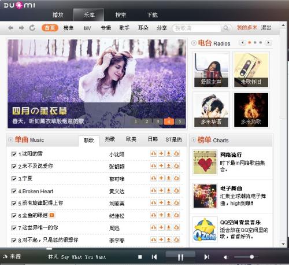
Task: Click the back navigation arrow
Action: tap(11, 28)
